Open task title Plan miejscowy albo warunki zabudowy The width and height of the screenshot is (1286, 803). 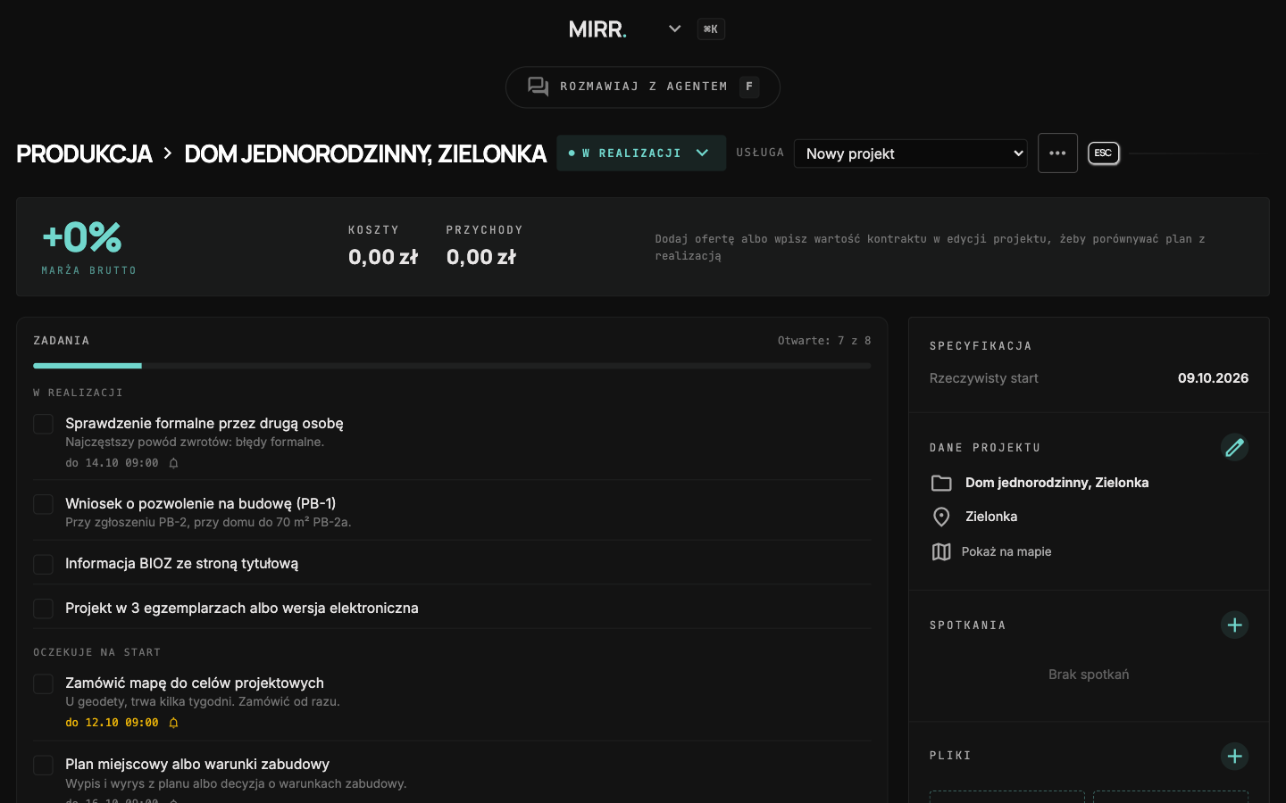197,764
